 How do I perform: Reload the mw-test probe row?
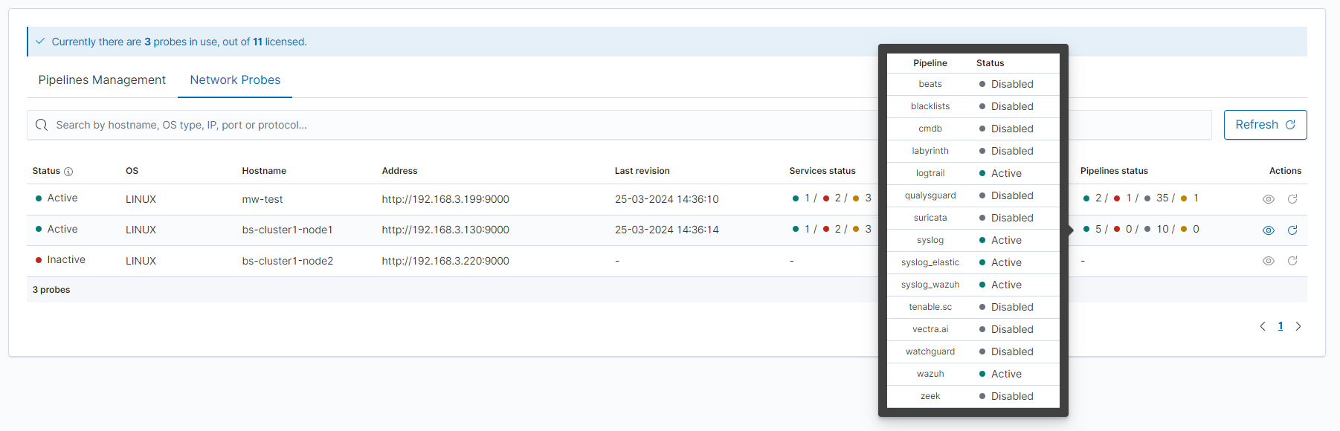click(1292, 199)
